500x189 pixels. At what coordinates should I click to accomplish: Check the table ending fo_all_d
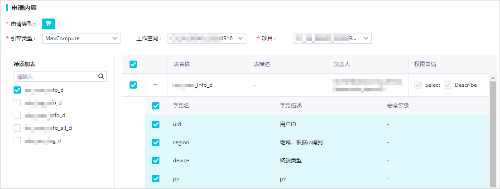(x=17, y=128)
